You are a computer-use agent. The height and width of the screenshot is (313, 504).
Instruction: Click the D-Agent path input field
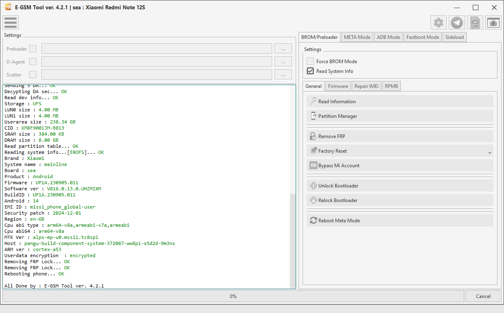157,62
